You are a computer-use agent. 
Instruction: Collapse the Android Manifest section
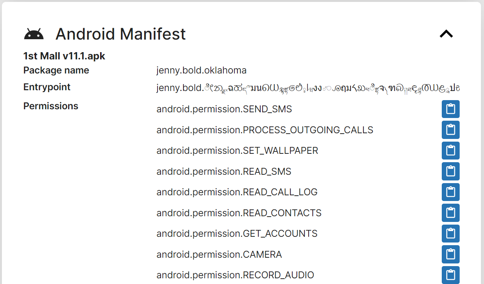pyautogui.click(x=446, y=34)
